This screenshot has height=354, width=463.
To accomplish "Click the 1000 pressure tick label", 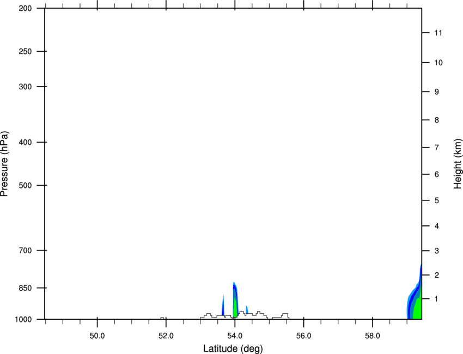I will [x=23, y=319].
